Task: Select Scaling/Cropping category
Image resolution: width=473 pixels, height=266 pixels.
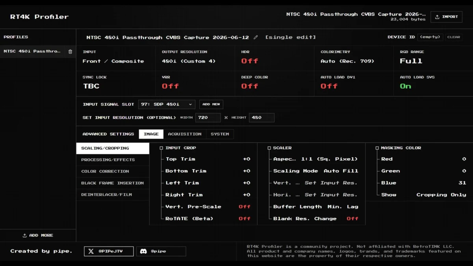Action: tap(113, 148)
